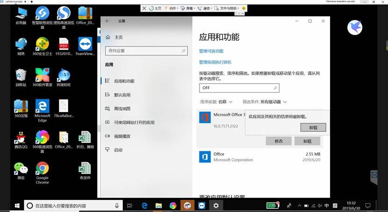Select Microsoft Office 365 app icon
Screen dimensions: 388x212
pos(205,118)
